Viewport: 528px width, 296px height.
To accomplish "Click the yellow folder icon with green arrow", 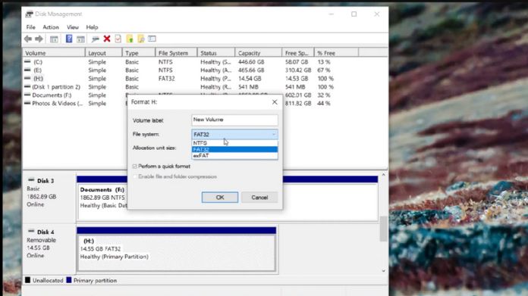I will (130, 39).
